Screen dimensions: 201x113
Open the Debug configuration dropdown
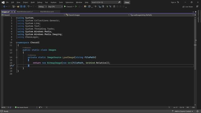click(x=42, y=7)
